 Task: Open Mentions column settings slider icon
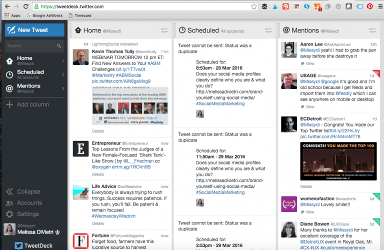coord(372,30)
